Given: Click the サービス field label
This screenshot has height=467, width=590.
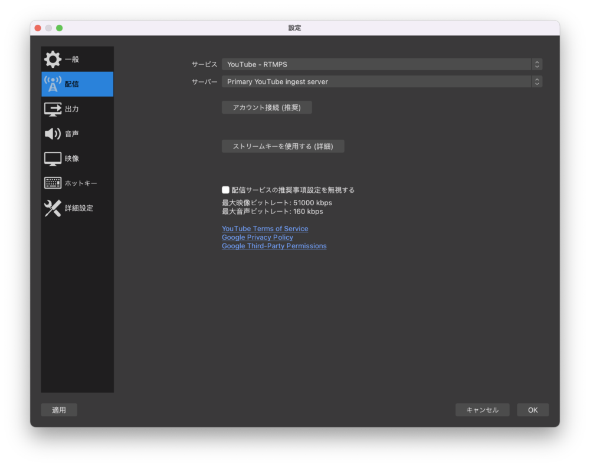Looking at the screenshot, I should [x=204, y=64].
